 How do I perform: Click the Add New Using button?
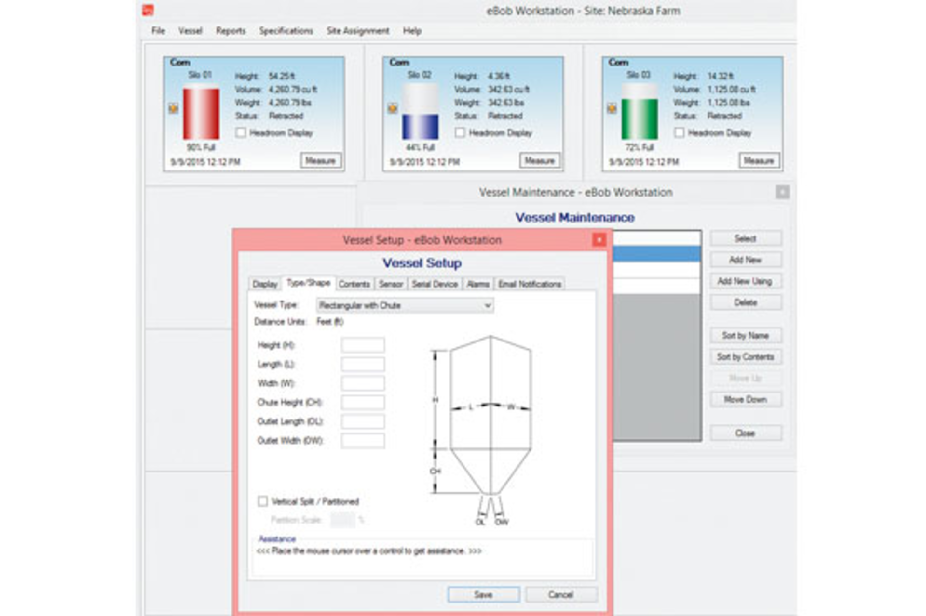point(746,281)
